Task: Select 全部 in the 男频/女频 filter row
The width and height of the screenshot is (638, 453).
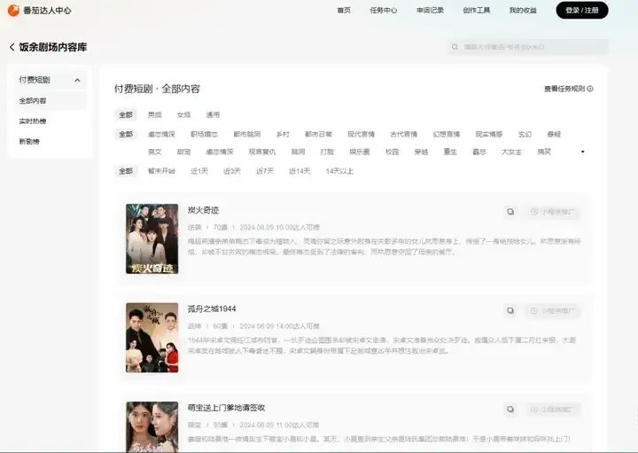Action: click(x=126, y=114)
